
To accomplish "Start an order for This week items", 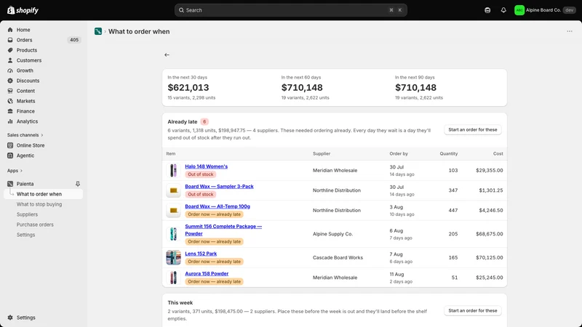I will [472, 311].
